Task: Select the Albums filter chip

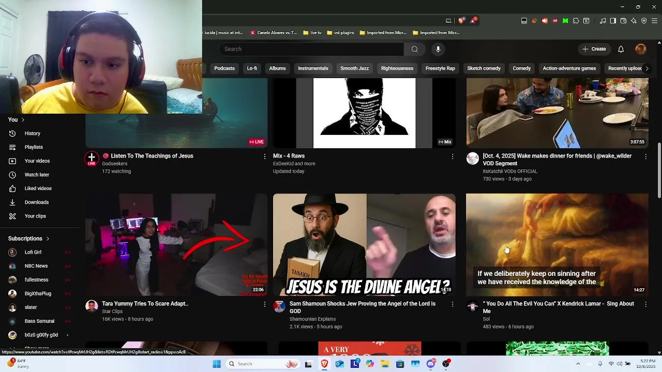Action: coord(277,68)
